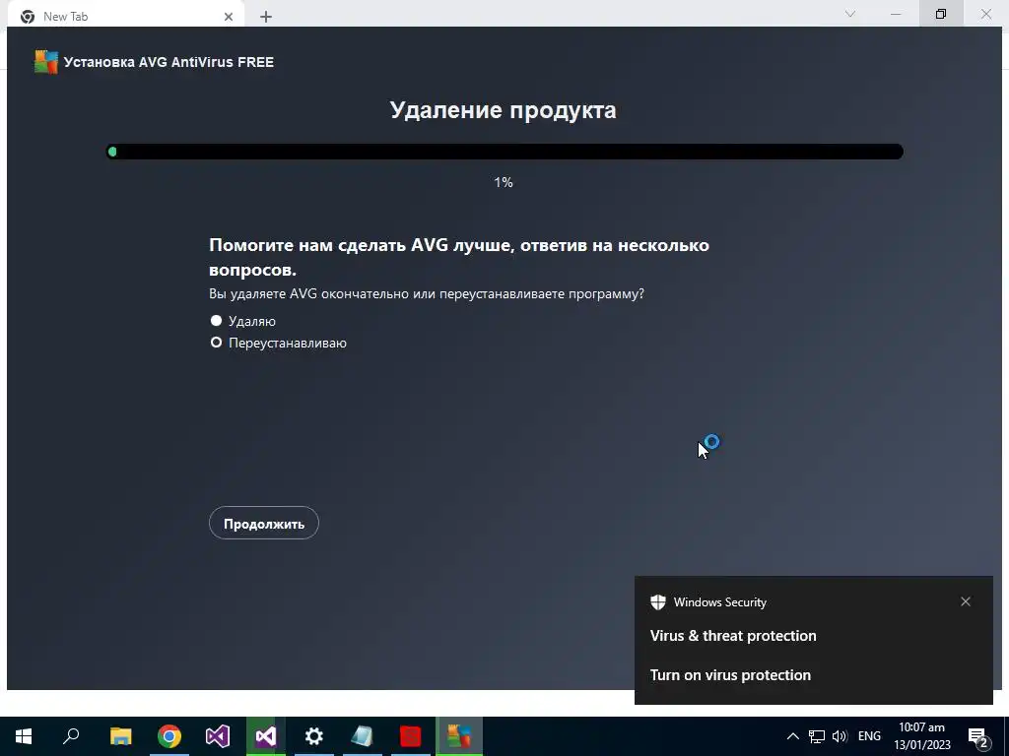1009x756 pixels.
Task: Open Settings gear on taskbar
Action: pyautogui.click(x=313, y=736)
